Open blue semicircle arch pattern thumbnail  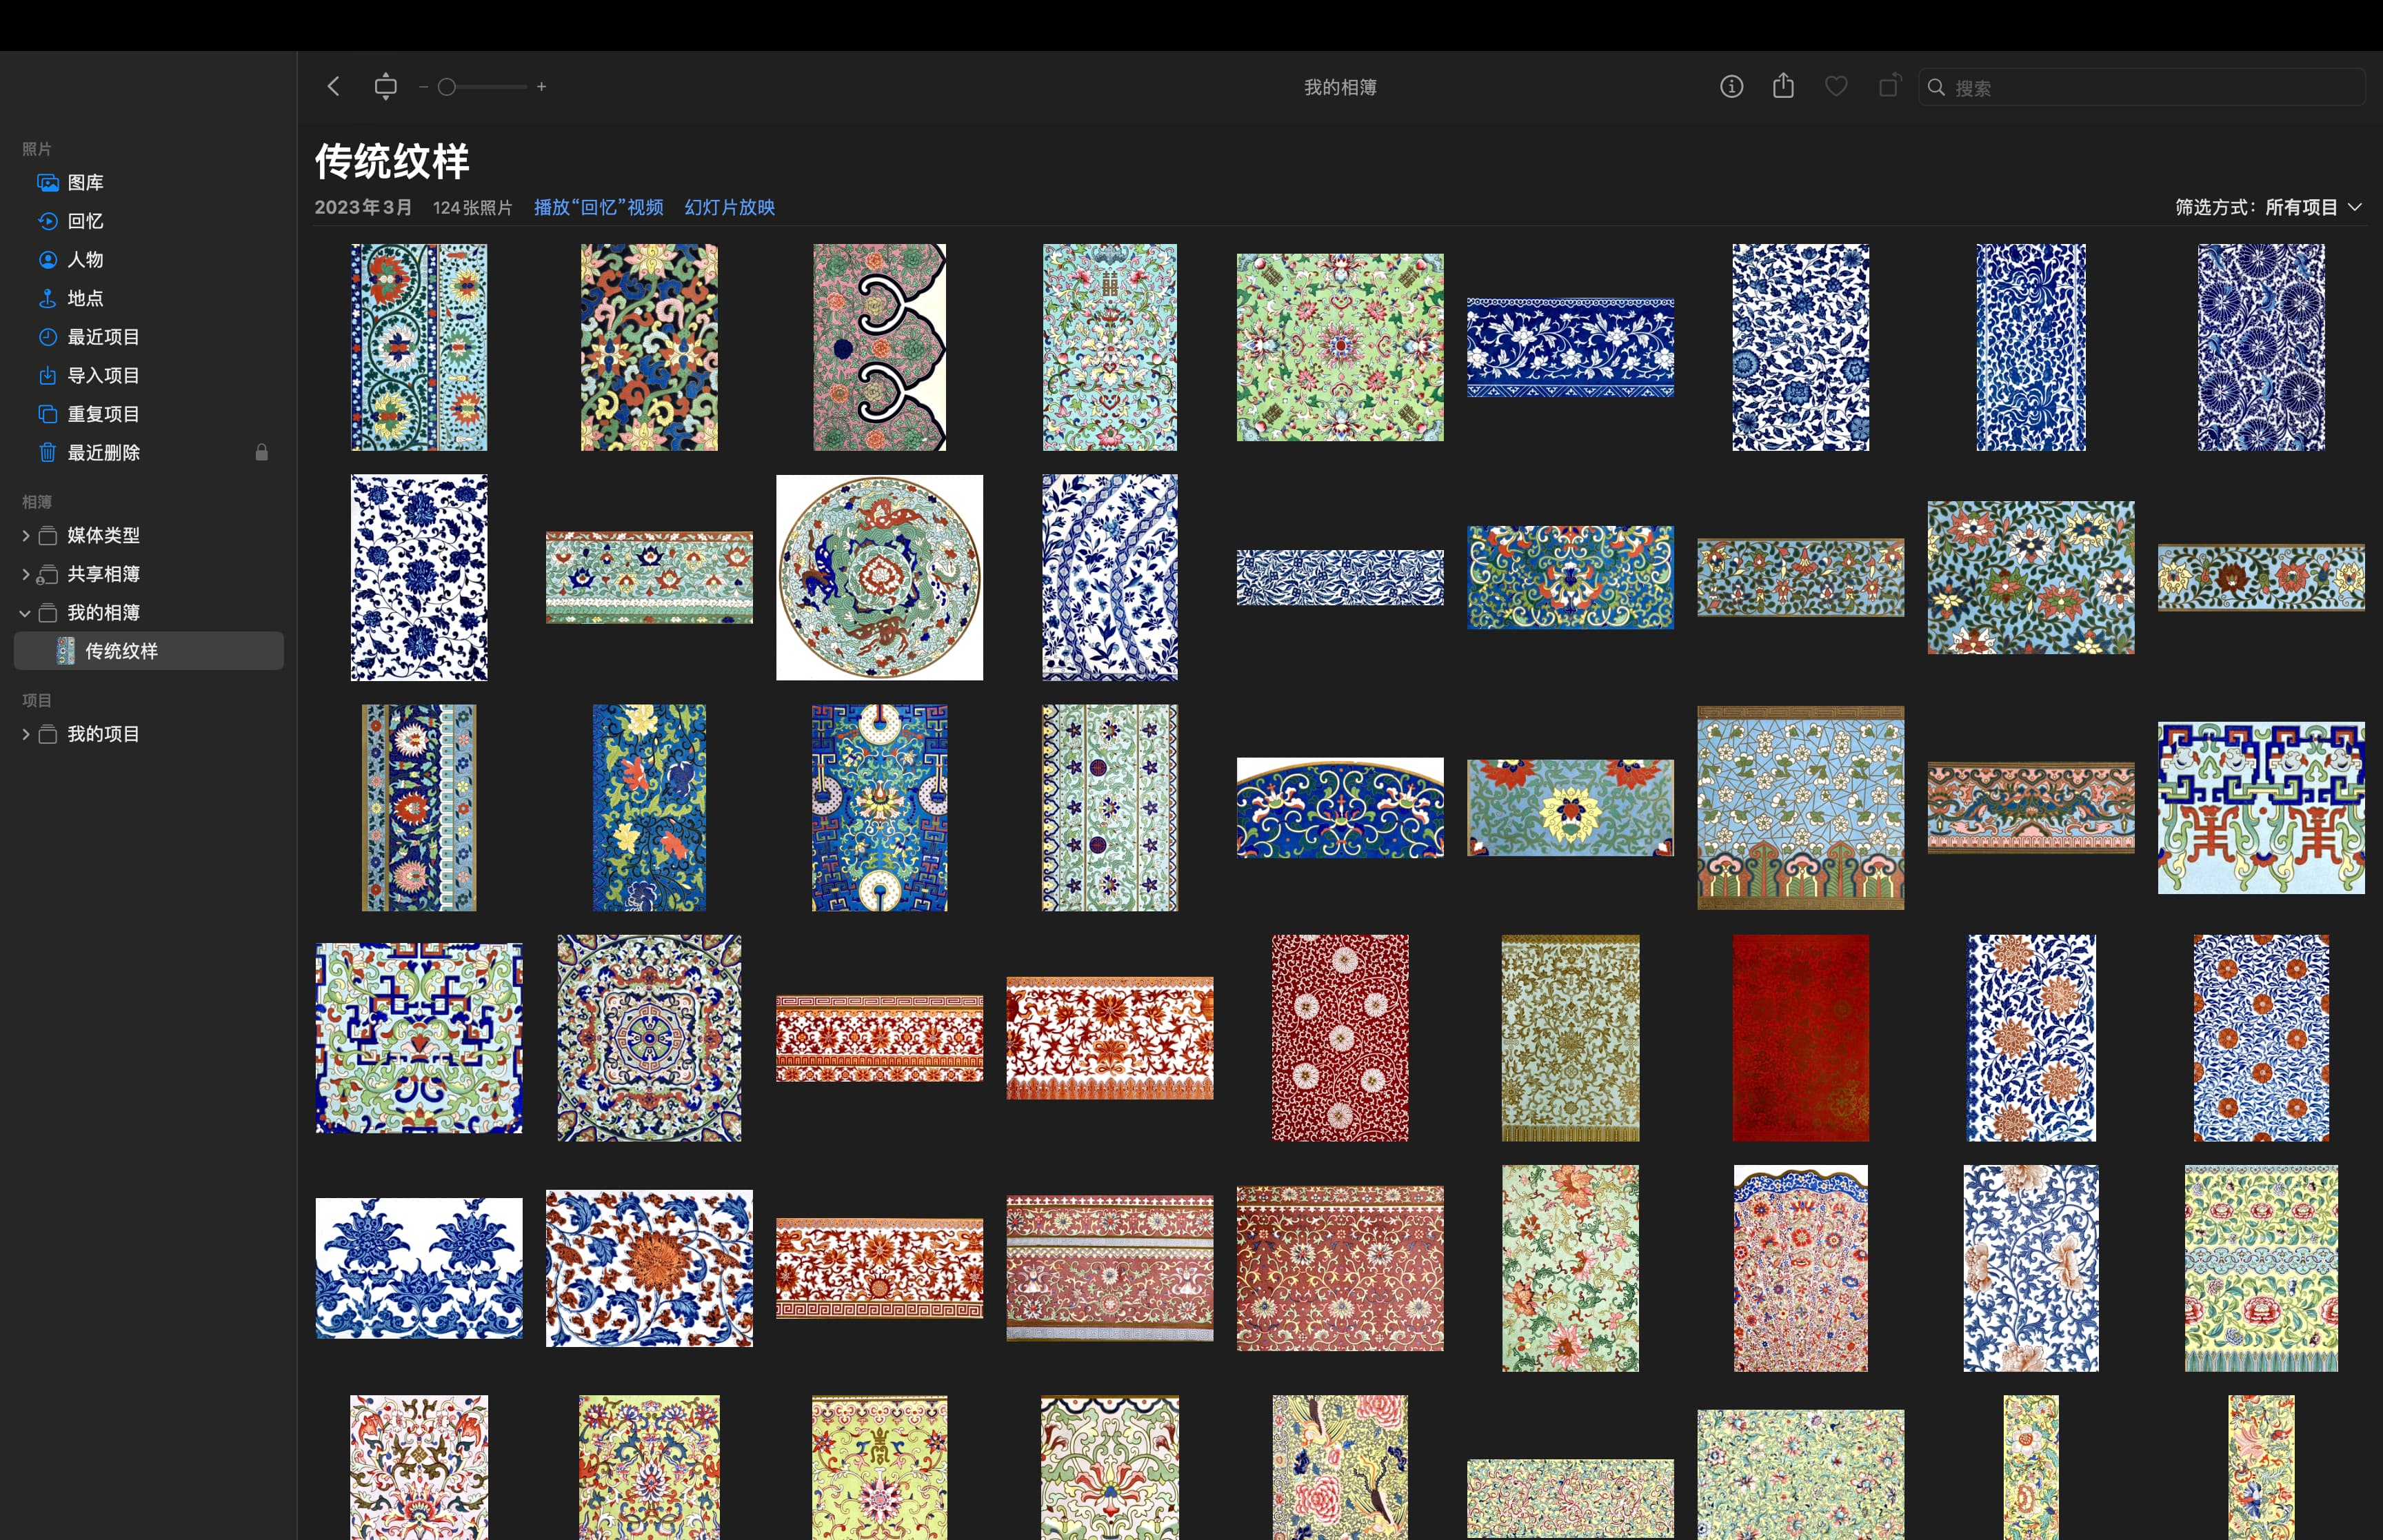tap(1340, 808)
